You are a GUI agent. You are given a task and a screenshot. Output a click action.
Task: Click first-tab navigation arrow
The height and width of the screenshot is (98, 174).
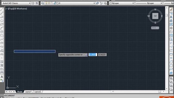coord(6,91)
